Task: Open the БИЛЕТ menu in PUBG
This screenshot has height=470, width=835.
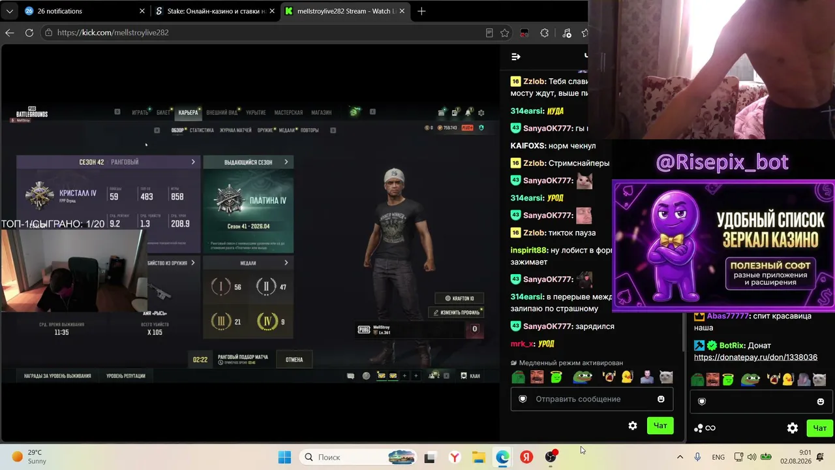Action: coord(163,112)
